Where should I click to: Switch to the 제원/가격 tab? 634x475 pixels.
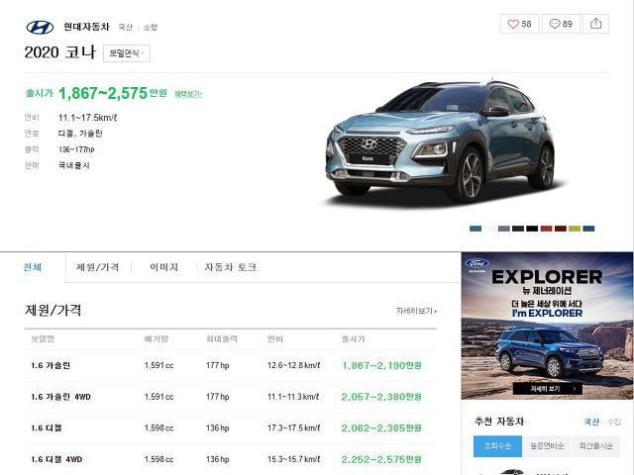coord(97,267)
